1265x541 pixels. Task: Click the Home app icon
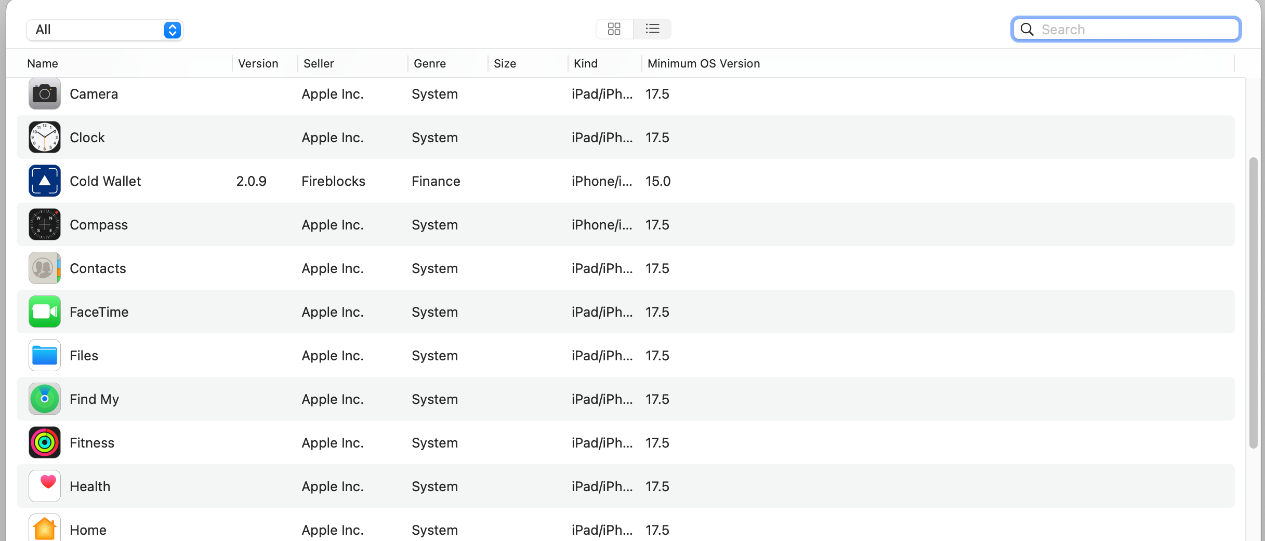coord(45,528)
